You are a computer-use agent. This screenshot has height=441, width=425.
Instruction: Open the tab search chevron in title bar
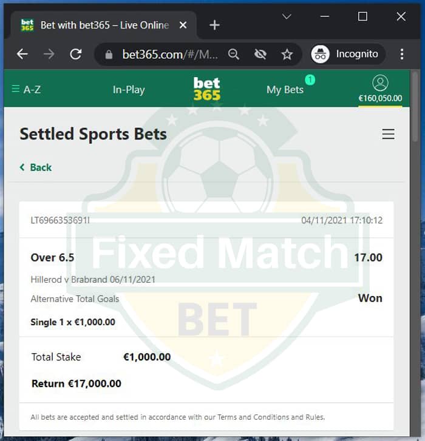(287, 16)
